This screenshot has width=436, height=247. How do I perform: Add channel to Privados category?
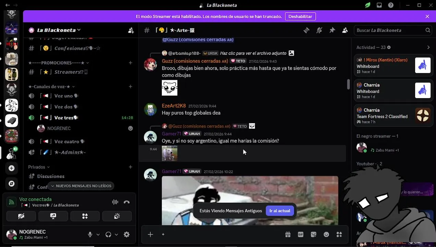pyautogui.click(x=130, y=167)
